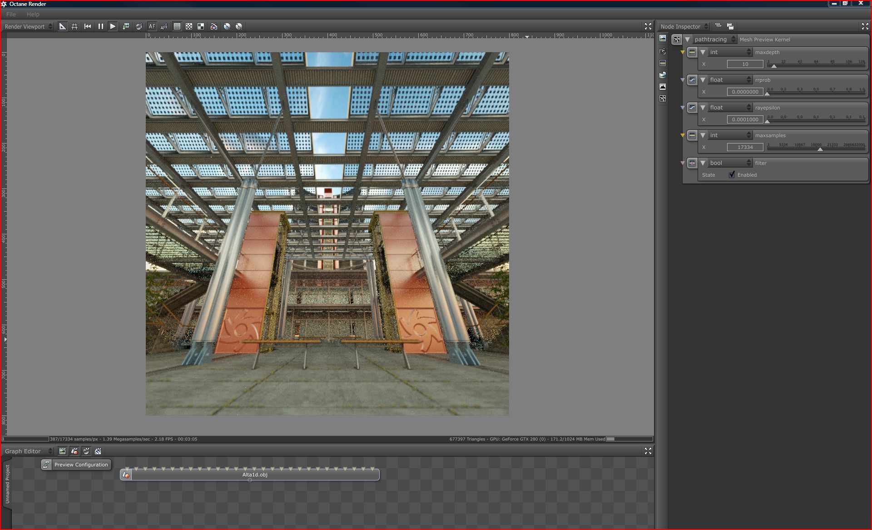This screenshot has height=530, width=872.
Task: Uncheck the filter Enabled checkbox
Action: 732,175
